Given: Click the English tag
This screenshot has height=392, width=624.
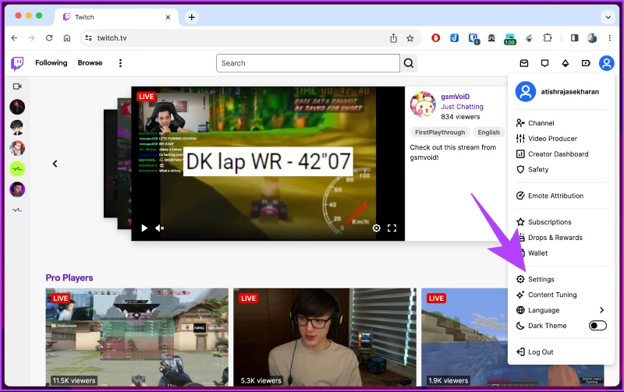Looking at the screenshot, I should pos(489,132).
